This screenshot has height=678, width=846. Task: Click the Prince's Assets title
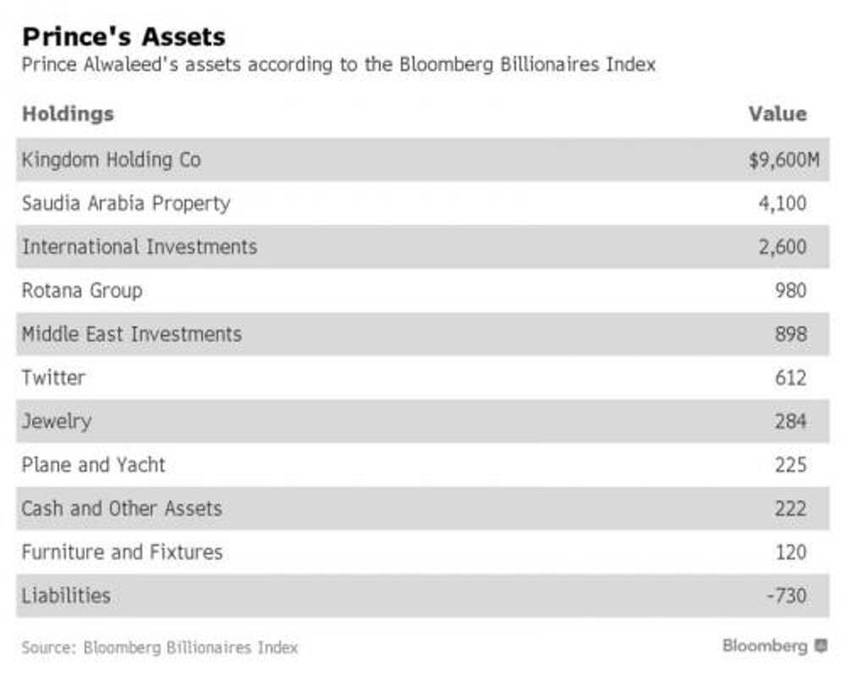click(x=124, y=37)
